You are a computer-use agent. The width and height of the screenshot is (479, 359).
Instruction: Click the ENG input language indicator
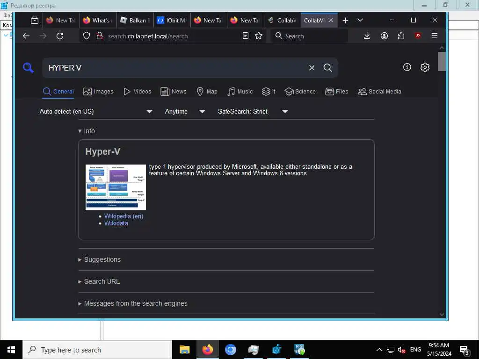[x=415, y=350]
